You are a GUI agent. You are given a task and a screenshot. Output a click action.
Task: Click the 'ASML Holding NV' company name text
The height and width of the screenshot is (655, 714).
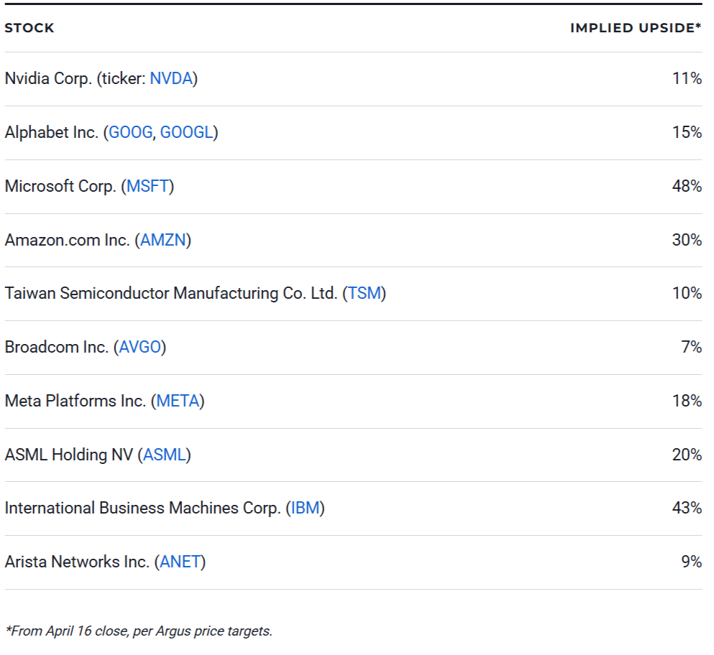pyautogui.click(x=69, y=455)
